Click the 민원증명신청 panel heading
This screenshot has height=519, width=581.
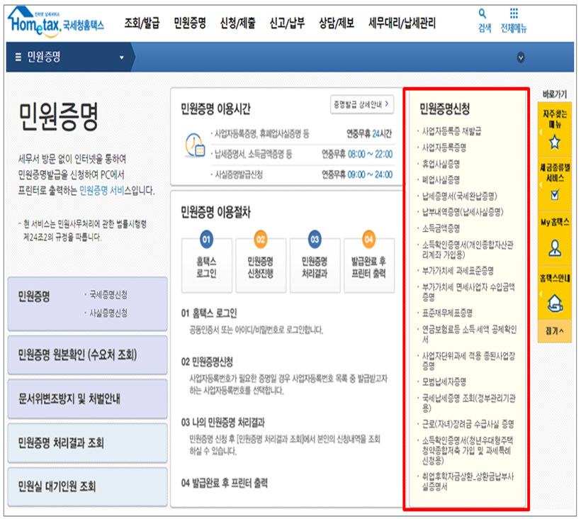click(444, 108)
